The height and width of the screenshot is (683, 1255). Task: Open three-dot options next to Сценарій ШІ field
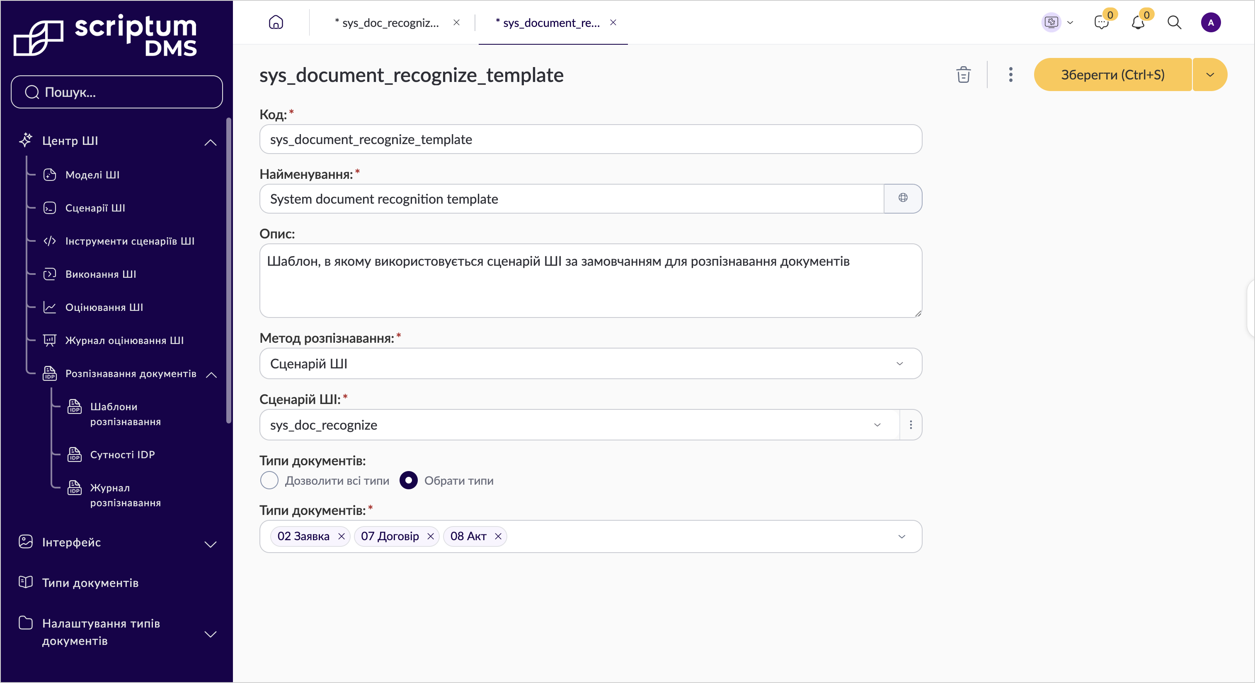pyautogui.click(x=911, y=425)
